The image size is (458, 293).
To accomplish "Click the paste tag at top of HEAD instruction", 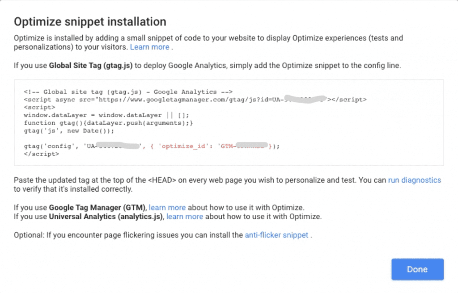I will coord(134,180).
